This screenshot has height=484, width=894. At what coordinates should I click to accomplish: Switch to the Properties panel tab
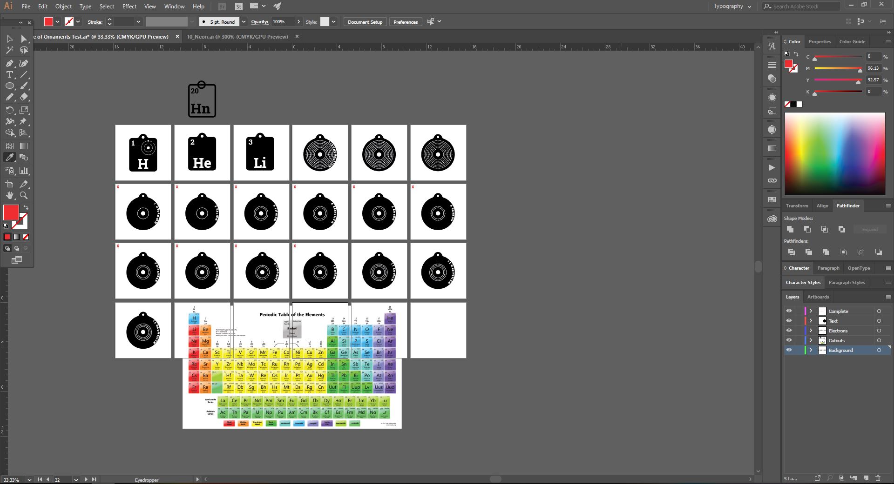(x=819, y=41)
